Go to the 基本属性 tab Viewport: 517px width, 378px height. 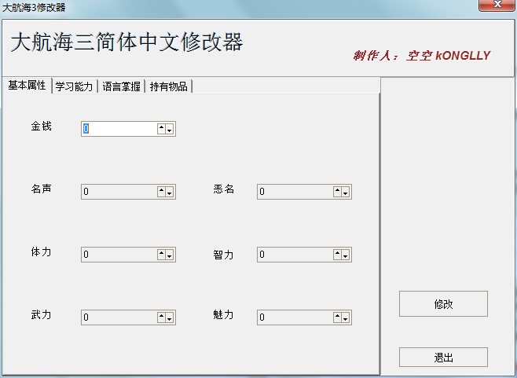(27, 86)
